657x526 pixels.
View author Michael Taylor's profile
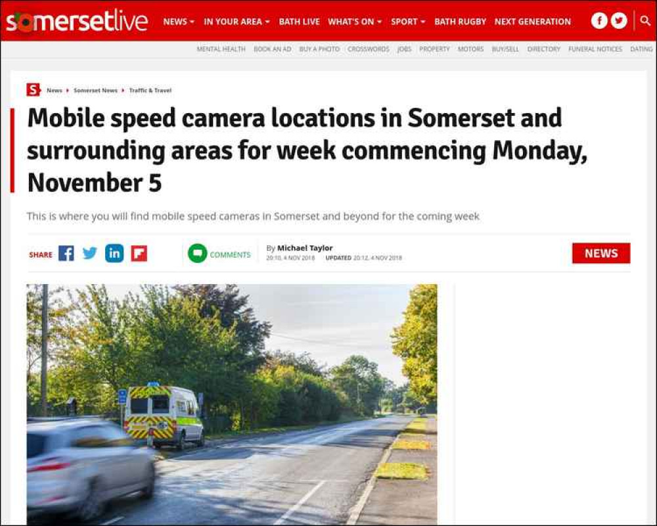pos(305,248)
